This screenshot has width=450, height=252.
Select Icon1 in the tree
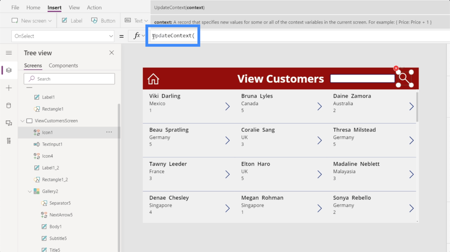pyautogui.click(x=47, y=133)
